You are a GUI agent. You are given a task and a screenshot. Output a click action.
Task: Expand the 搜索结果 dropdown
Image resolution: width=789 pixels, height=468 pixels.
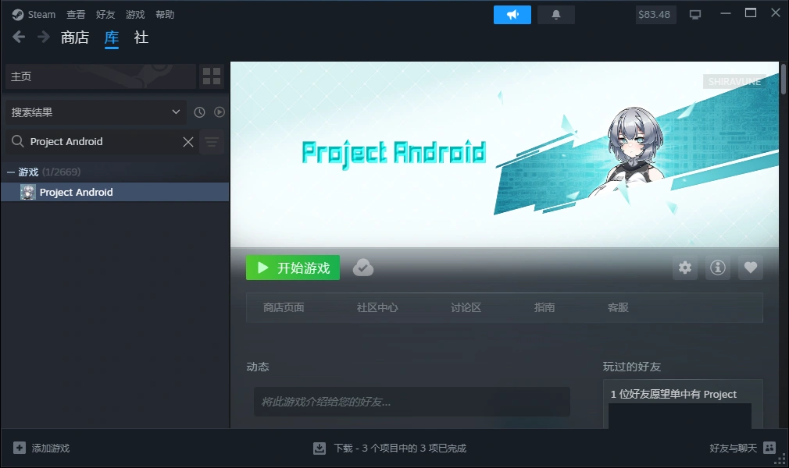click(95, 112)
